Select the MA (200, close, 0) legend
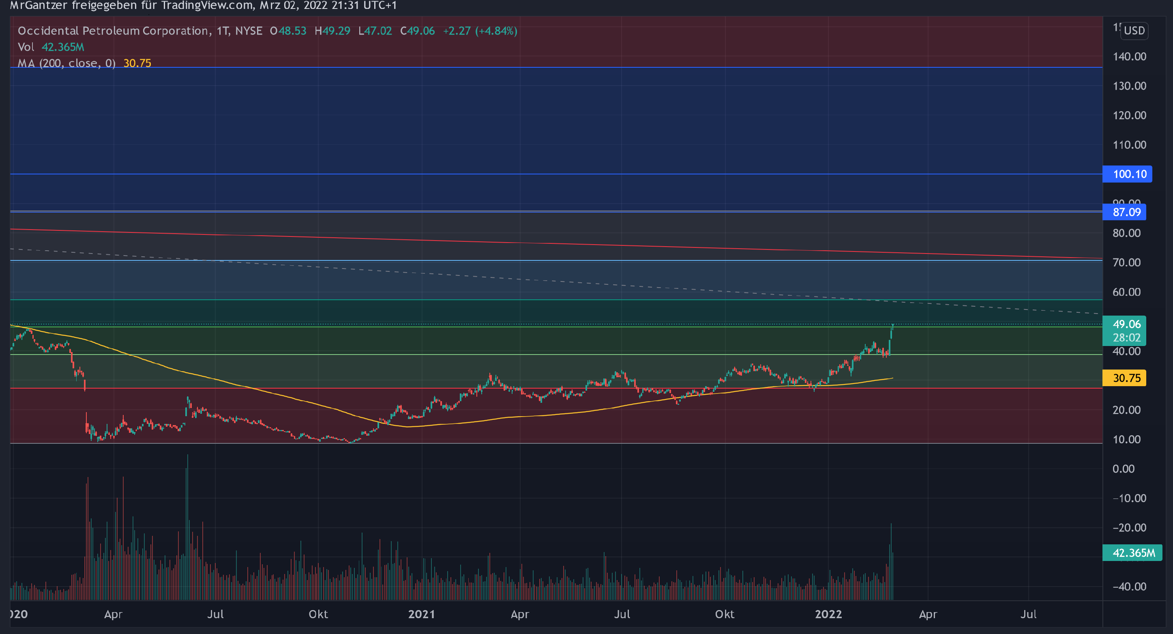The width and height of the screenshot is (1173, 634). [66, 63]
